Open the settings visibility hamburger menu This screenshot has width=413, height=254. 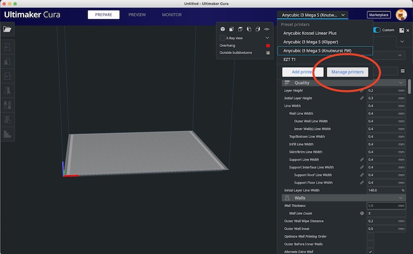coord(403,71)
